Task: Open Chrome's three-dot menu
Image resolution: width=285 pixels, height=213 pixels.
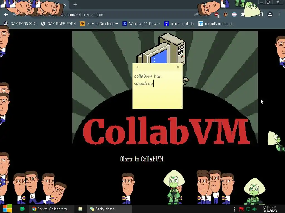Action: click(279, 14)
